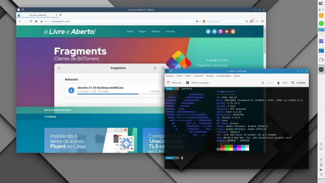Viewport: 325px width, 183px height.
Task: Reload the page in Falkon
Action: point(31,21)
